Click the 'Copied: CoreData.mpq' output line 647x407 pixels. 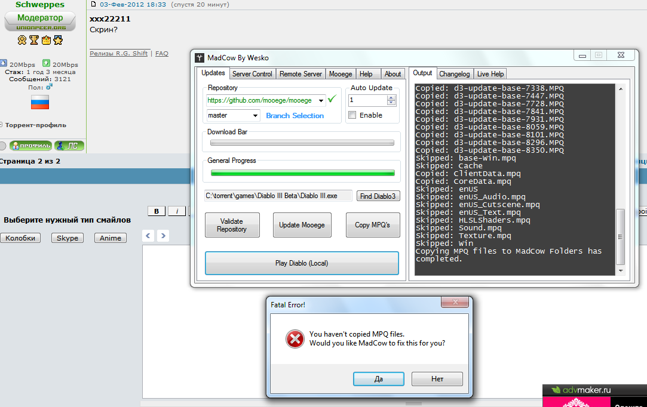pyautogui.click(x=464, y=181)
